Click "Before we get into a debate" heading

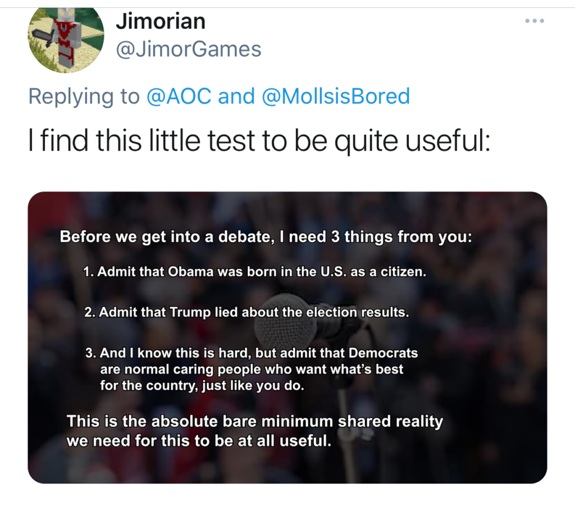pyautogui.click(x=266, y=237)
